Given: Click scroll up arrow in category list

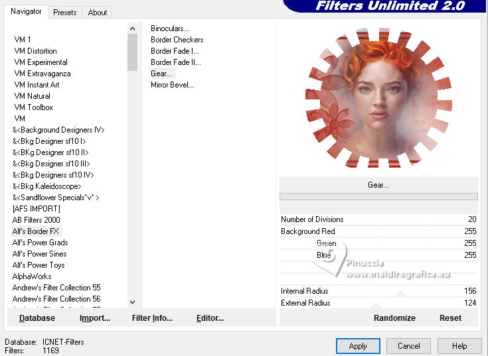Looking at the screenshot, I should click(x=132, y=29).
